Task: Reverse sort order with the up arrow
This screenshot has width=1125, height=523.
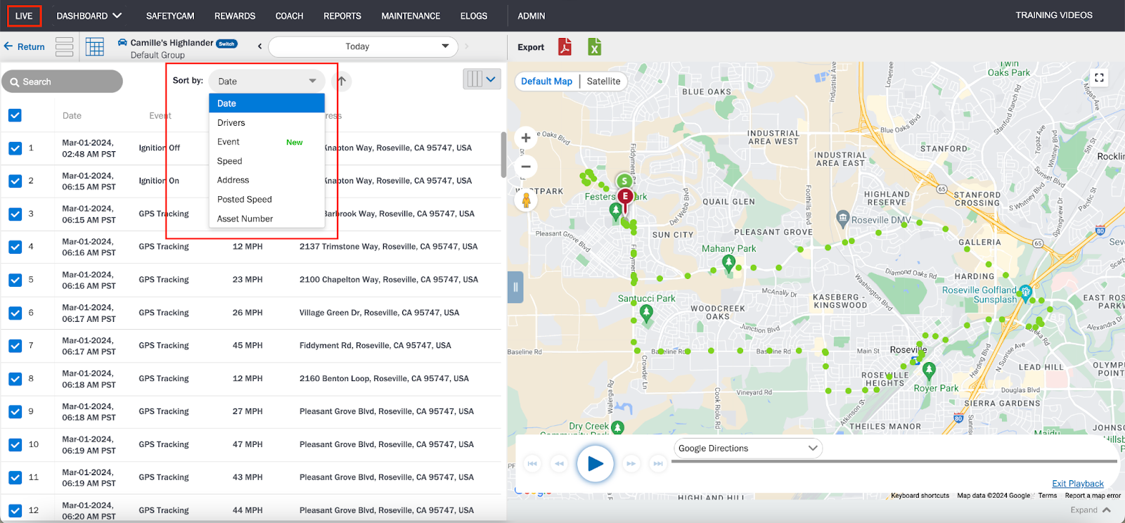Action: tap(342, 81)
